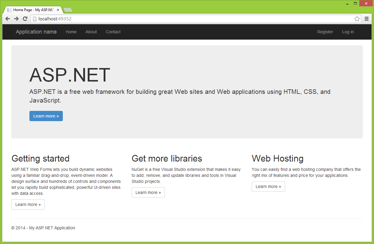Click Learn more under Get more libraries

(148, 192)
